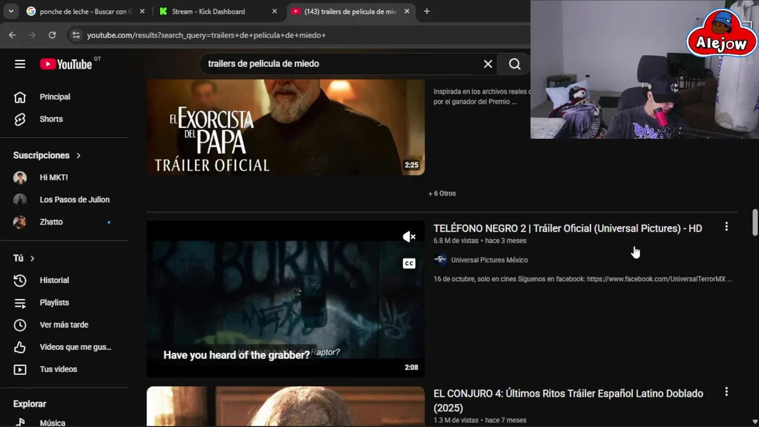The height and width of the screenshot is (427, 759).
Task: Click the page URL in address bar
Action: coord(206,35)
